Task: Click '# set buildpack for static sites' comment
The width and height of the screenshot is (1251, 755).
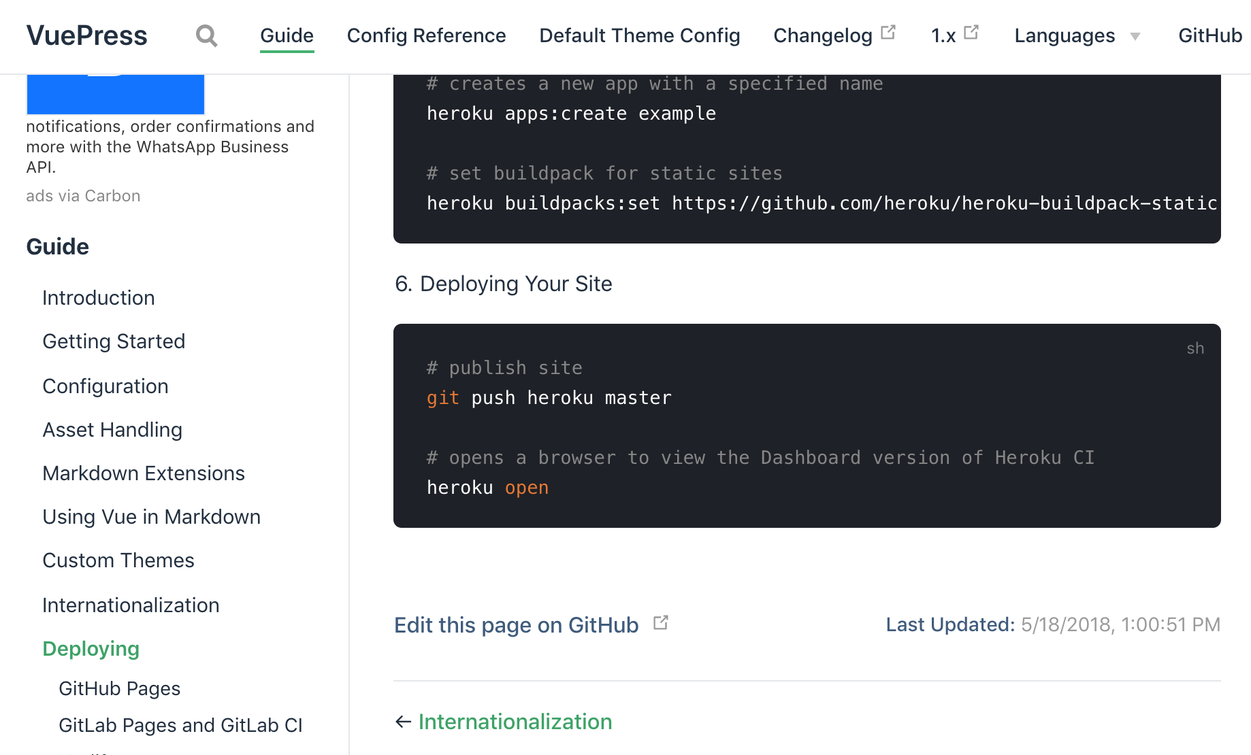Action: [x=604, y=173]
